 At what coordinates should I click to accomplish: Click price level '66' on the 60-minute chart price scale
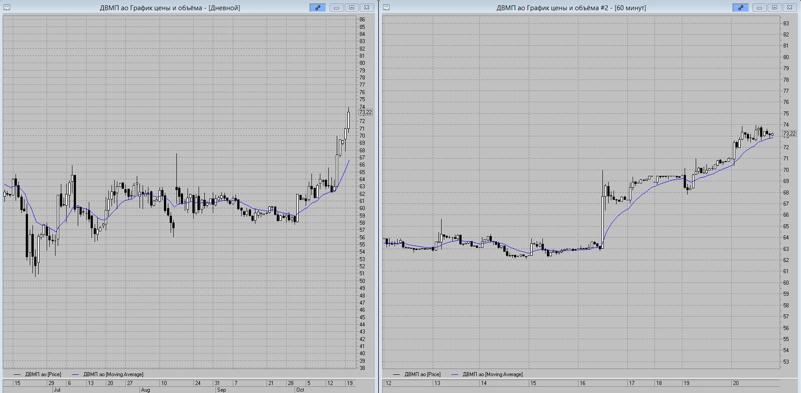[786, 215]
